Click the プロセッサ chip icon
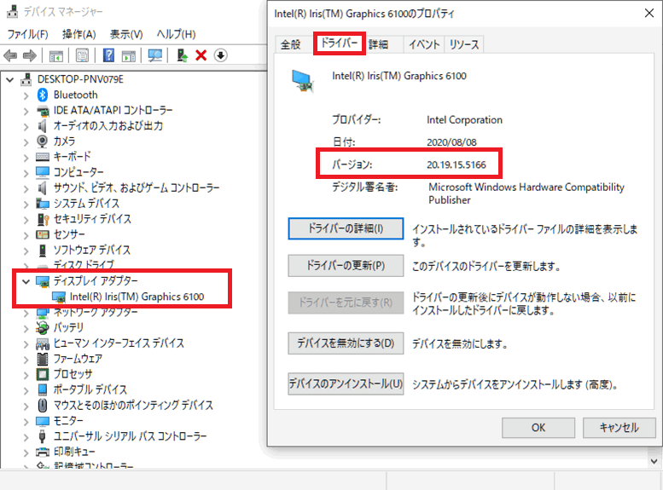The height and width of the screenshot is (490, 663). pyautogui.click(x=43, y=374)
